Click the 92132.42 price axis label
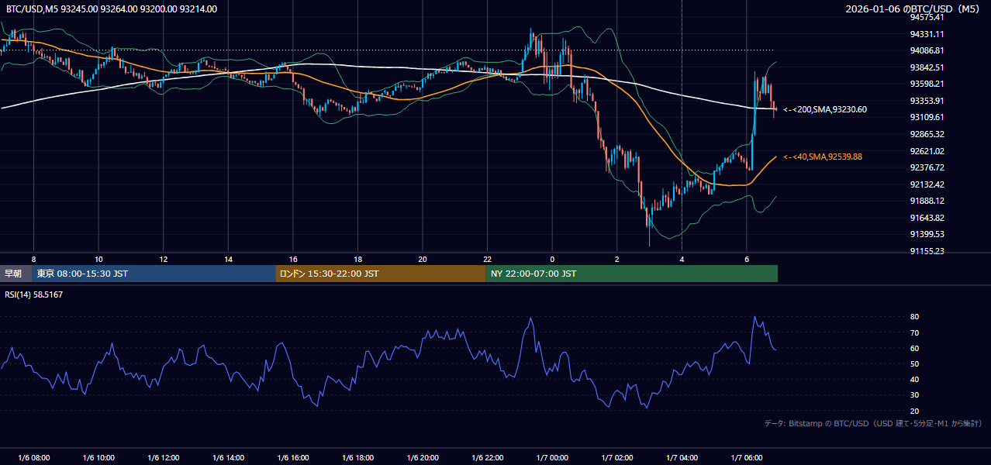 pyautogui.click(x=927, y=184)
